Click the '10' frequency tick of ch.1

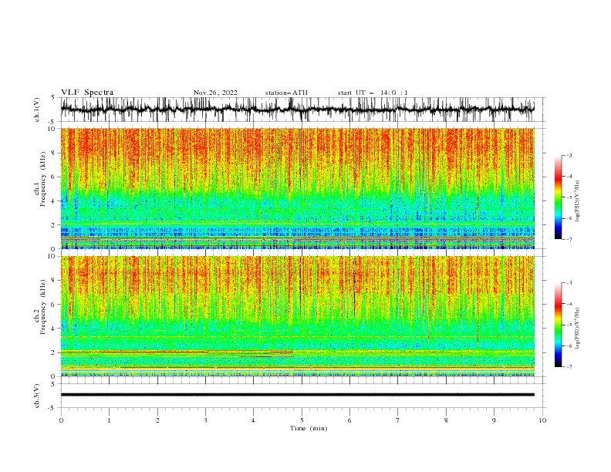click(x=53, y=129)
